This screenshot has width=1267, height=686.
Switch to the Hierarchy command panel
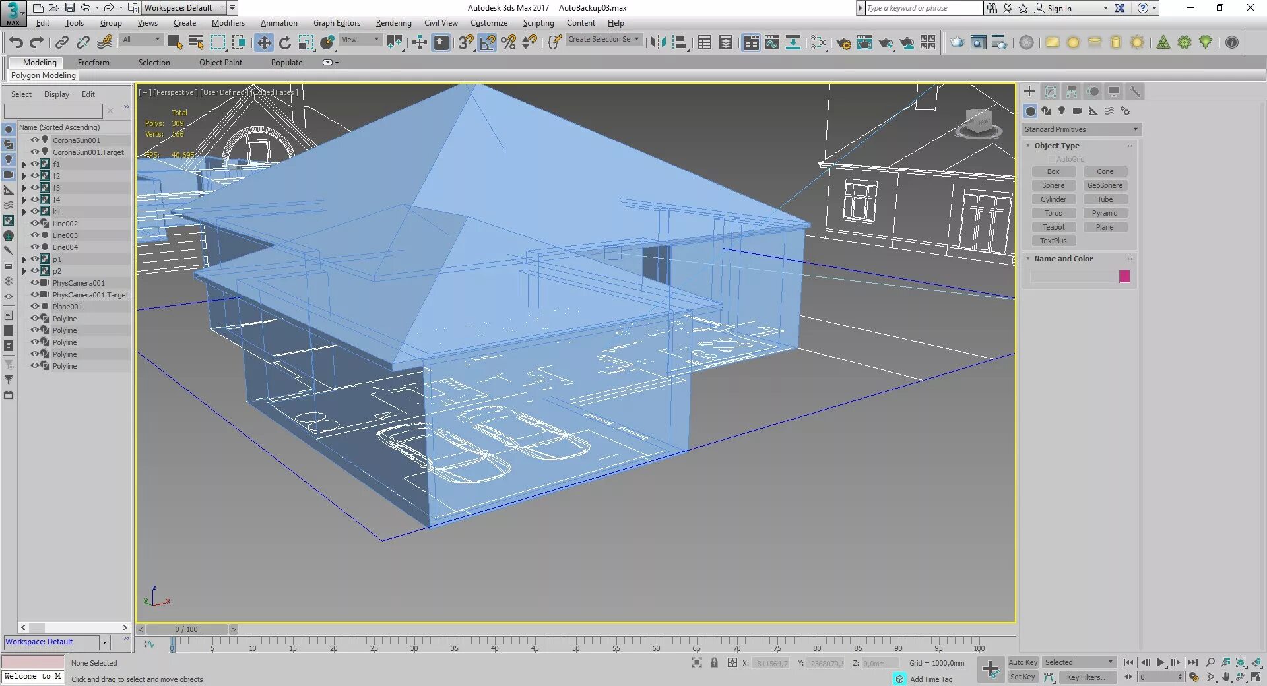pyautogui.click(x=1072, y=92)
